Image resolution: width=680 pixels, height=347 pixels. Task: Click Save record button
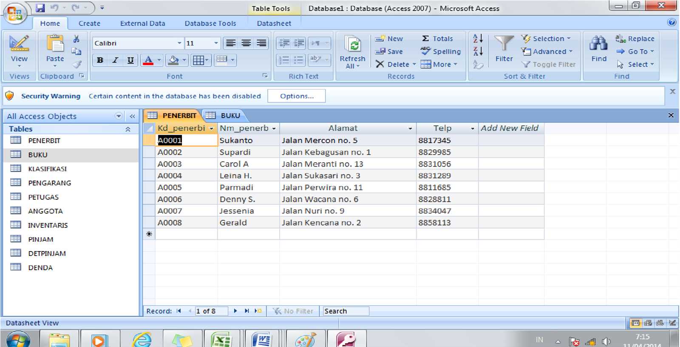[389, 51]
